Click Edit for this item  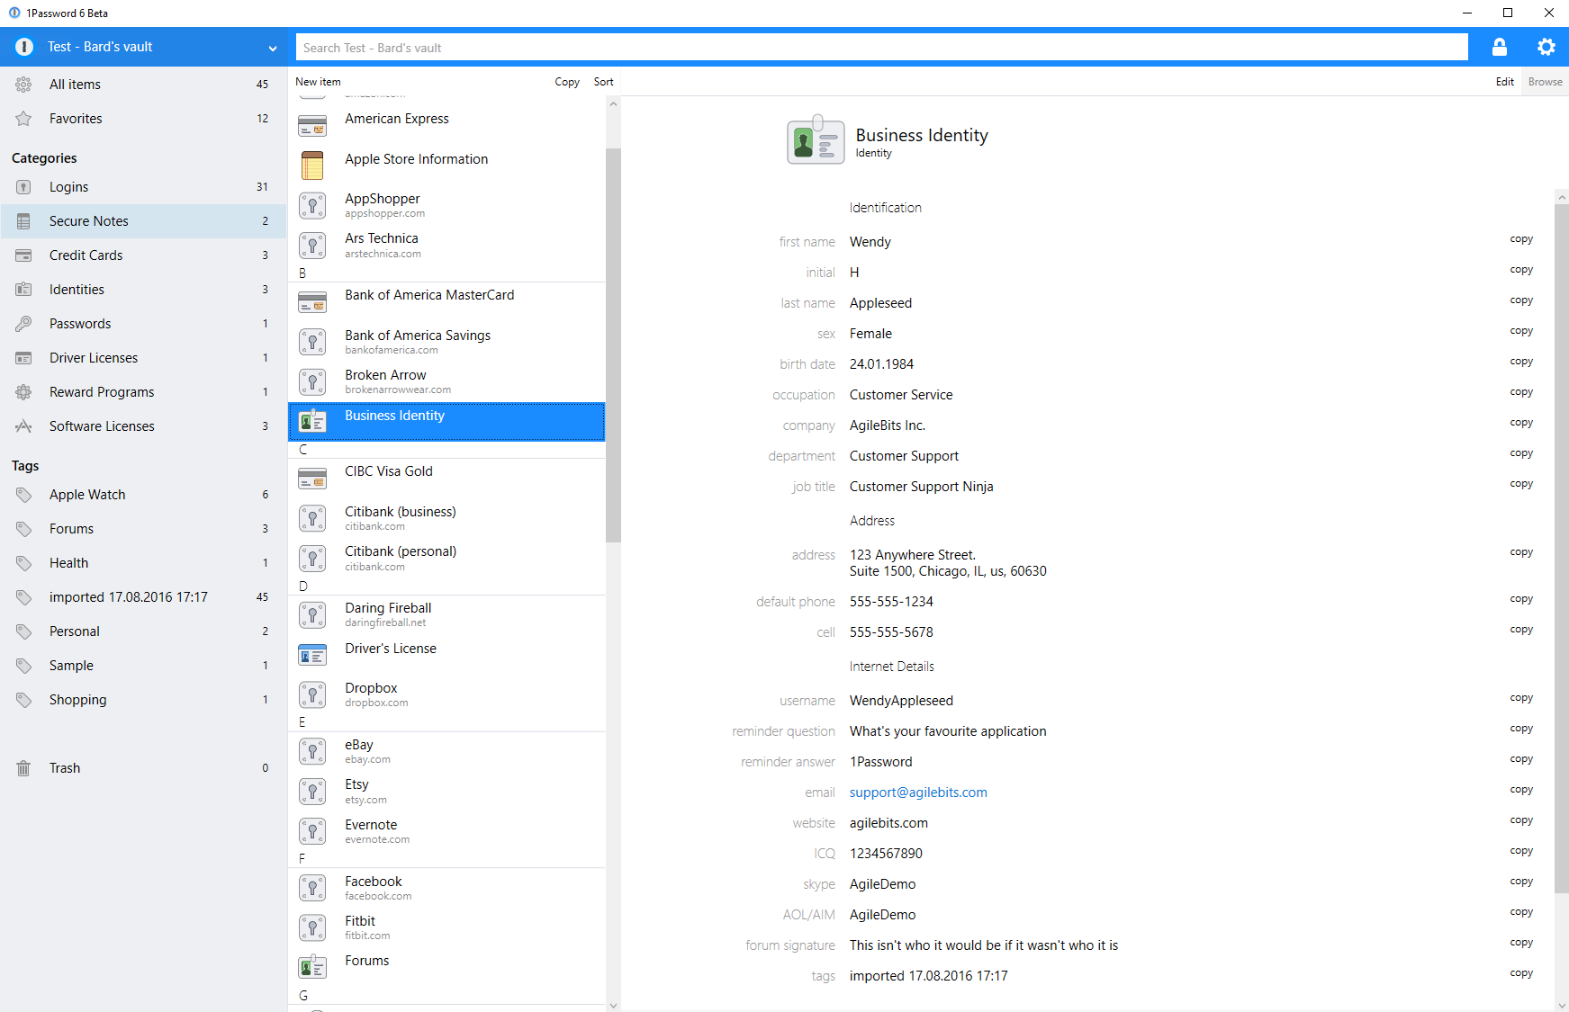1505,82
